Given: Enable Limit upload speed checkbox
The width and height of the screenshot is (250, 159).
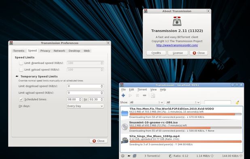Looking at the screenshot, I should click(21, 70).
